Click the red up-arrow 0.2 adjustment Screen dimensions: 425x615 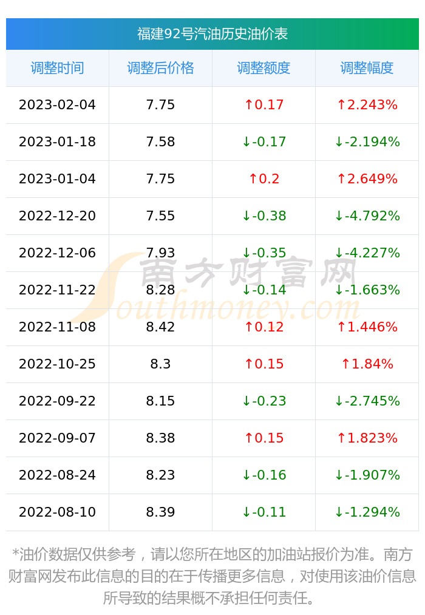point(264,179)
